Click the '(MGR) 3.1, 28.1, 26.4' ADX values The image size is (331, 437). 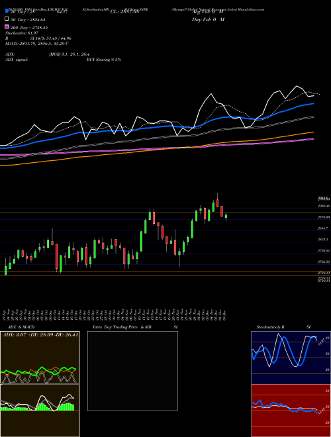click(x=69, y=54)
